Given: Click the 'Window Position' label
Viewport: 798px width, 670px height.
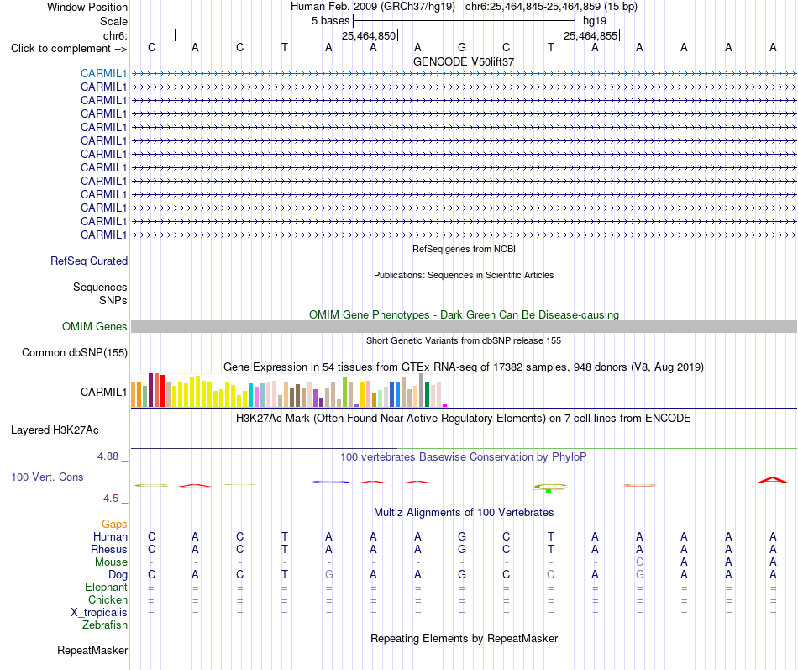Looking at the screenshot, I should pyautogui.click(x=87, y=7).
